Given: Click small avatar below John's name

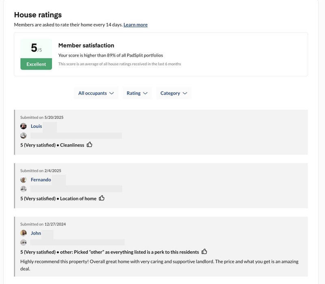Looking at the screenshot, I should pyautogui.click(x=24, y=242).
